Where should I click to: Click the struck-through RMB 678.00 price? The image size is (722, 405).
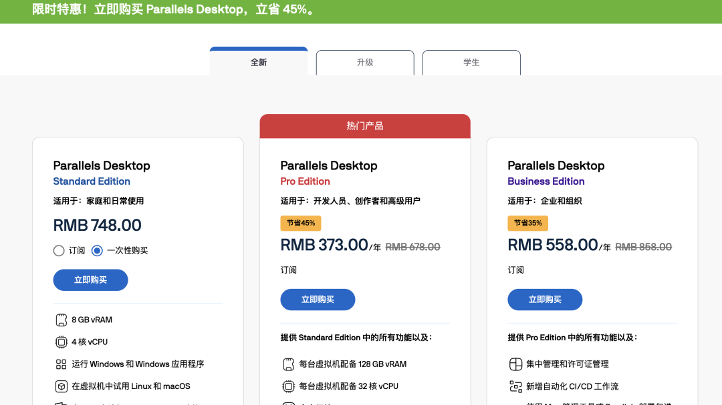point(412,248)
